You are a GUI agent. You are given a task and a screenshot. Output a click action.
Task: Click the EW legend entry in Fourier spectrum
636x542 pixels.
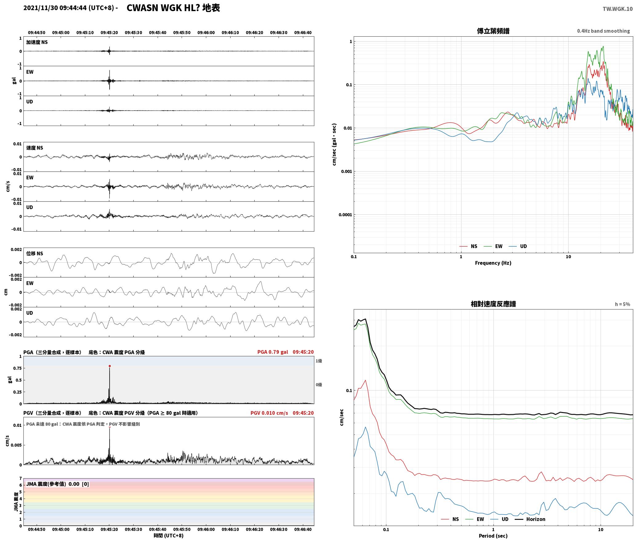(493, 246)
